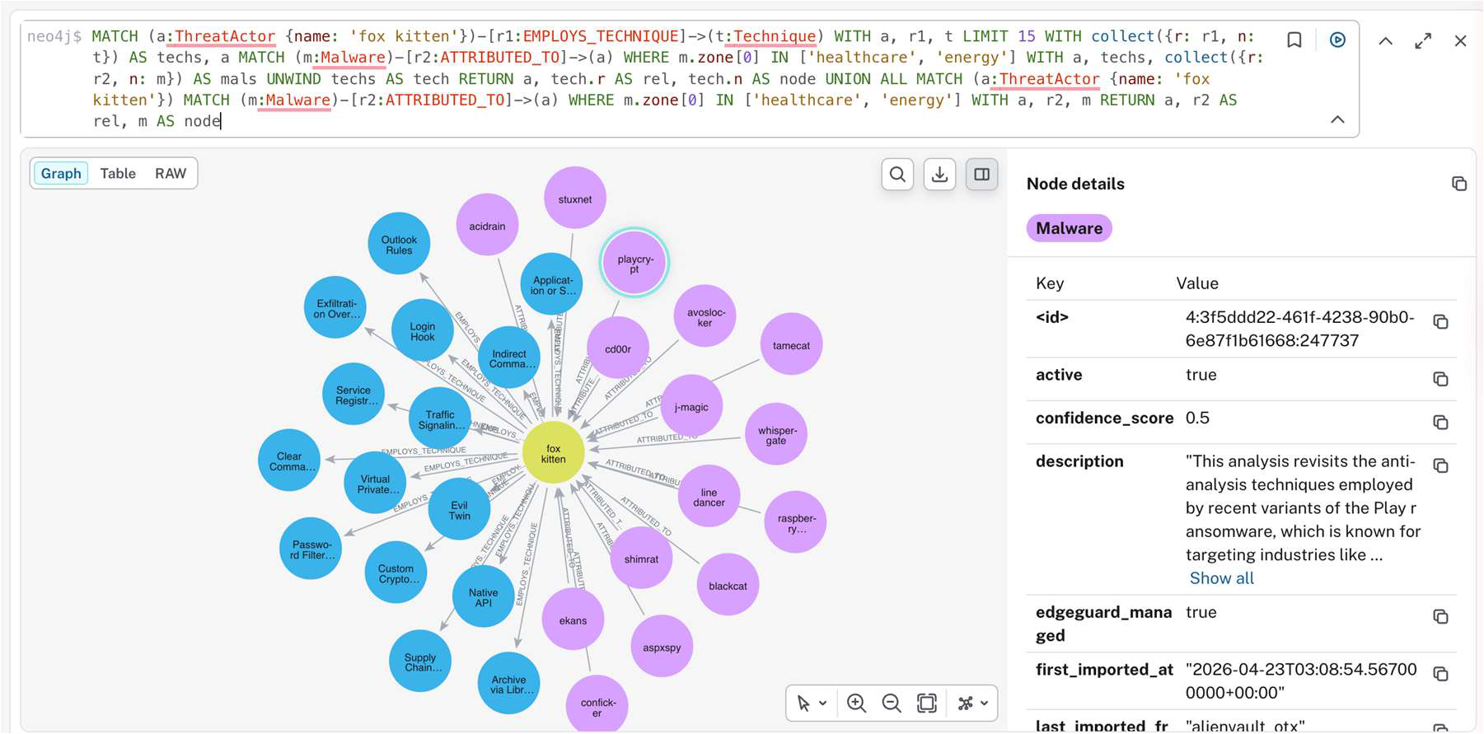Select the Virtual Private… node

tap(375, 483)
